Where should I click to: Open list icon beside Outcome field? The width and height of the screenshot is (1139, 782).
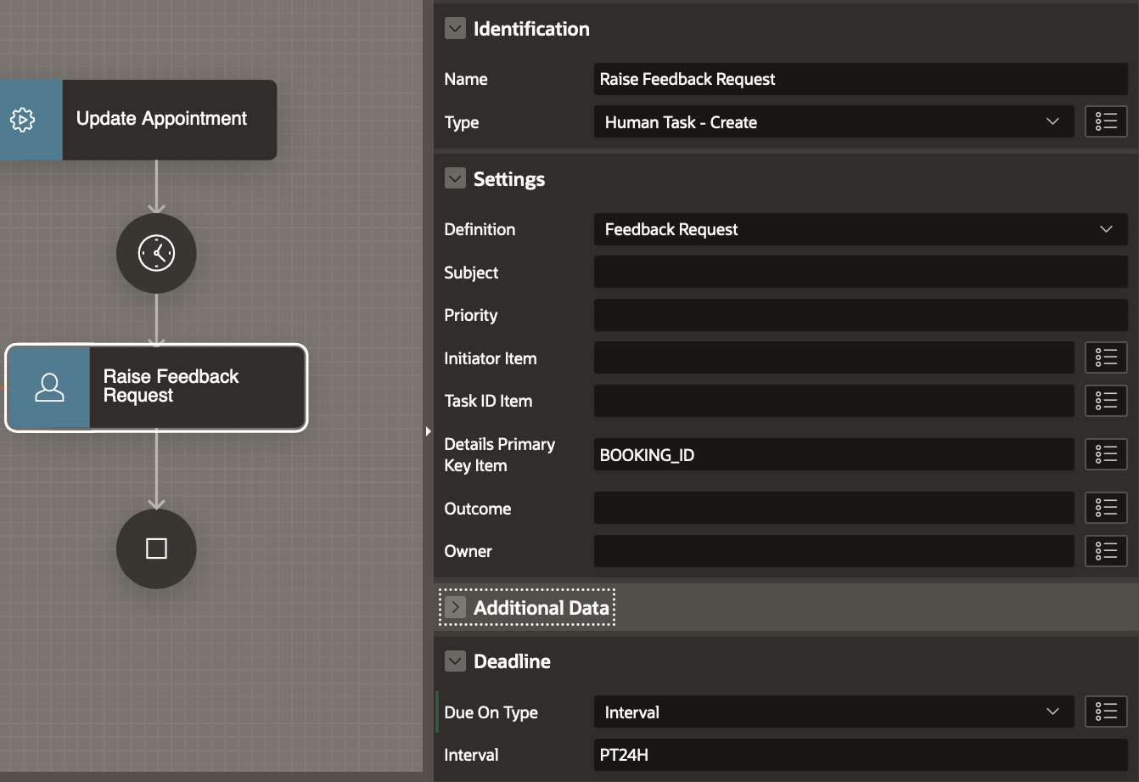(1106, 508)
